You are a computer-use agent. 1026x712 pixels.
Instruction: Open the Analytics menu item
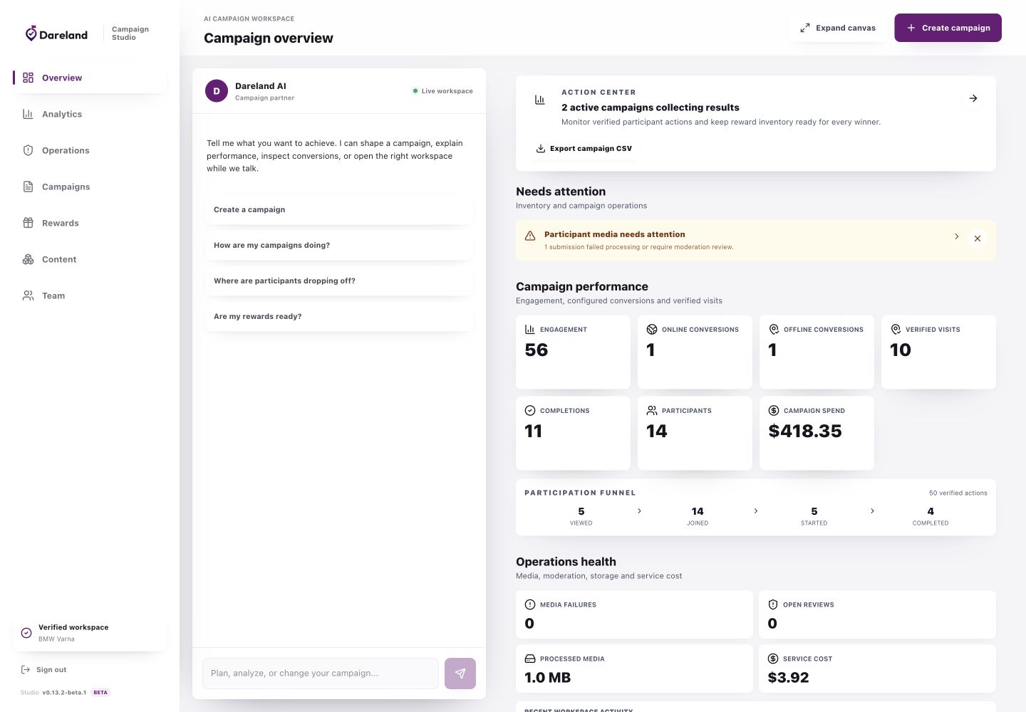[90, 114]
